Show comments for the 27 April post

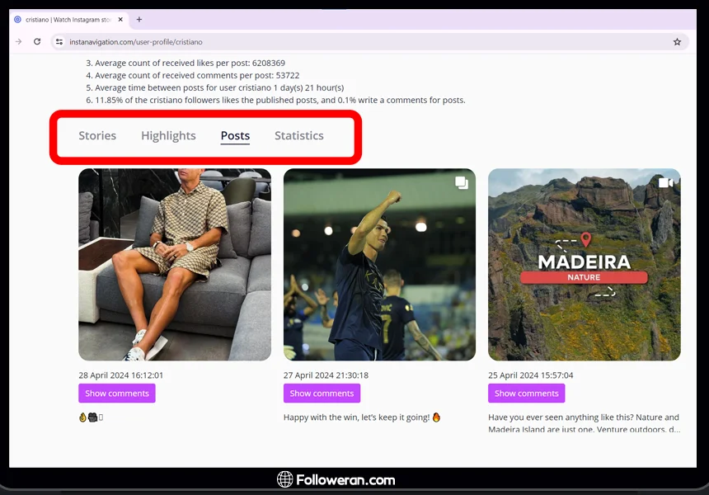pyautogui.click(x=322, y=394)
